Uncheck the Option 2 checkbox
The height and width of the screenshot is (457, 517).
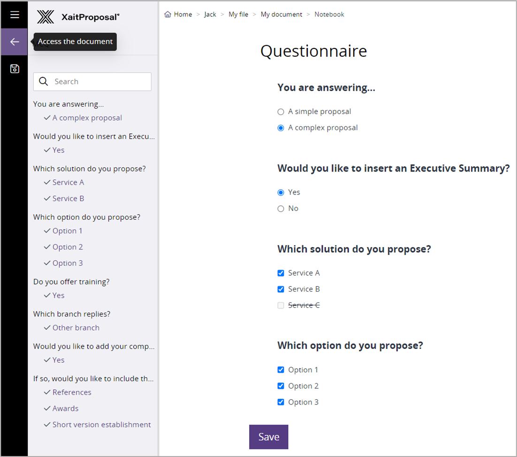pos(281,386)
